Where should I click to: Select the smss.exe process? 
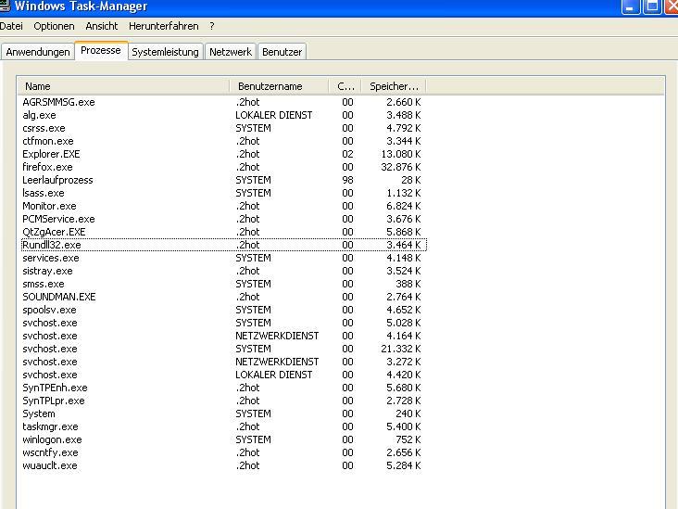[x=224, y=284]
